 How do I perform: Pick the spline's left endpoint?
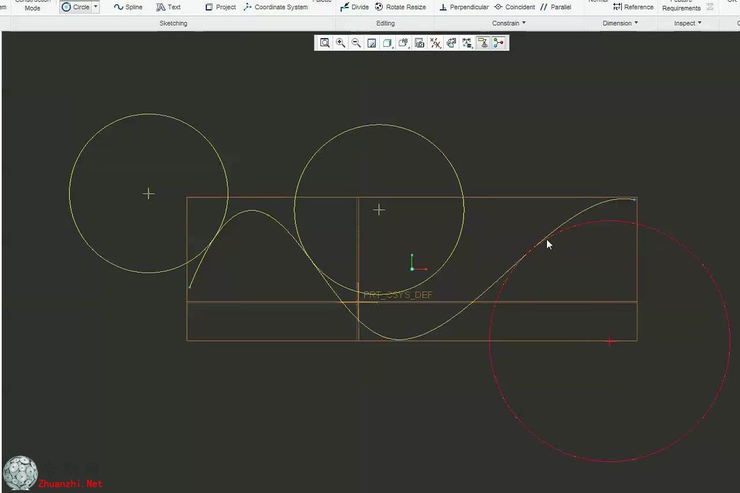[190, 287]
